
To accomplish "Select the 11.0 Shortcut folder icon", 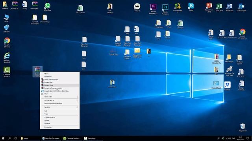I will pyautogui.click(x=110, y=8).
